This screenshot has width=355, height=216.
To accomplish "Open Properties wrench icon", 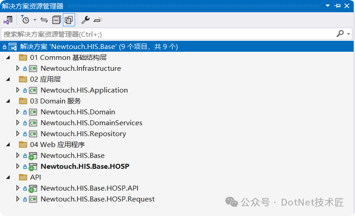I will [x=86, y=20].
